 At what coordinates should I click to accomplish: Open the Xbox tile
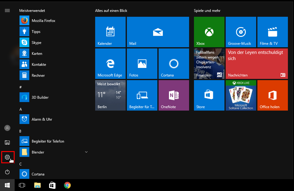[209, 32]
